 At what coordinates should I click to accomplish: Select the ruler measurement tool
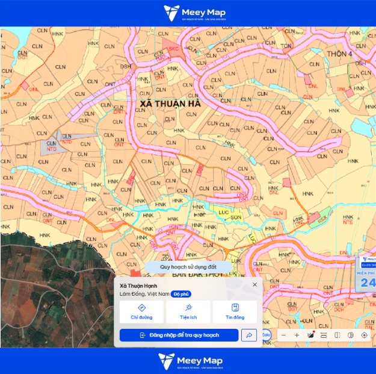324,335
